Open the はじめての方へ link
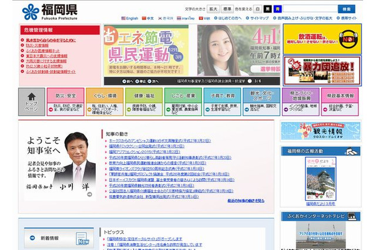376x250 pixels. (x=228, y=18)
